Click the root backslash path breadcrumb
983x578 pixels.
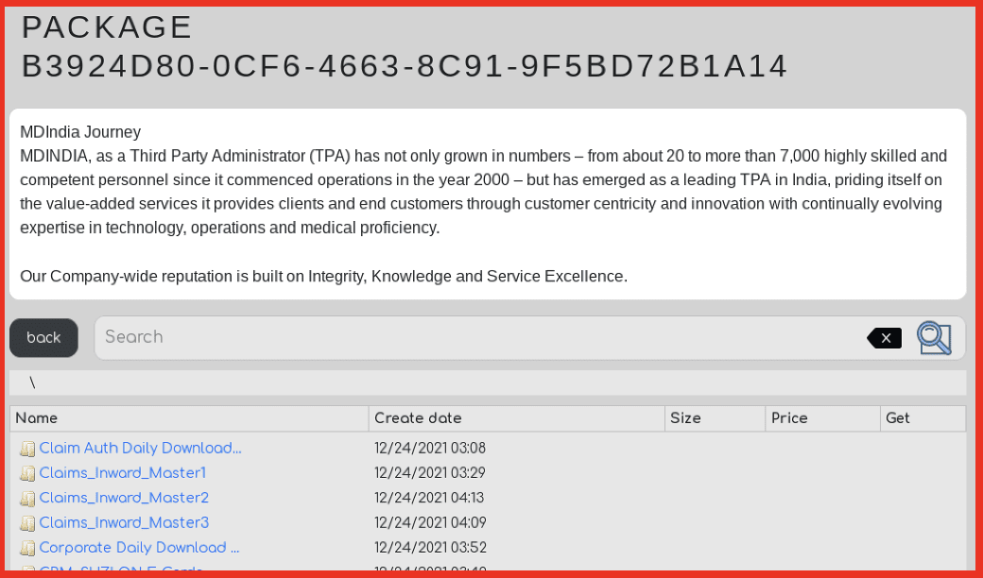tap(32, 382)
